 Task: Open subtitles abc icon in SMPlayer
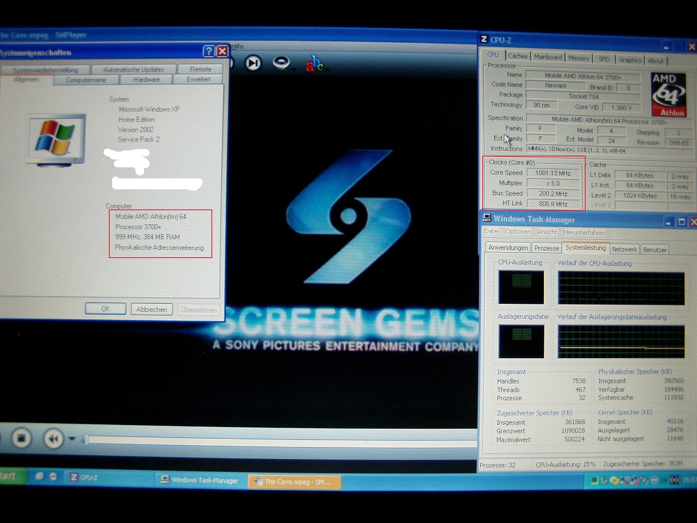pyautogui.click(x=314, y=64)
